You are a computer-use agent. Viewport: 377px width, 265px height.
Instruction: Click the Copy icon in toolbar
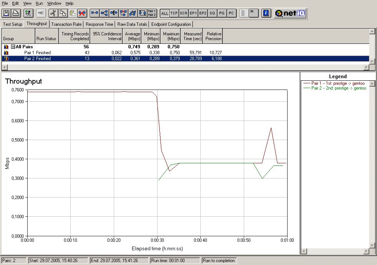[x=63, y=13]
